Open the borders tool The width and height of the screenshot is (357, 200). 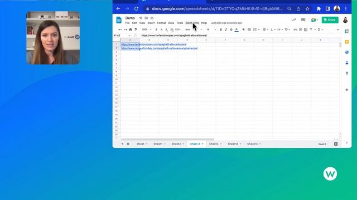coord(249,29)
